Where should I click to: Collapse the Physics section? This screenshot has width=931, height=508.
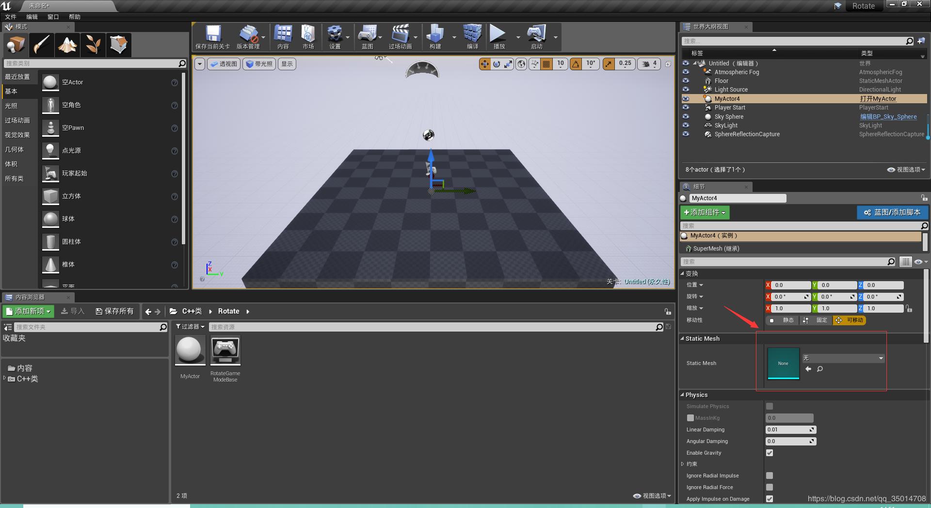(682, 395)
